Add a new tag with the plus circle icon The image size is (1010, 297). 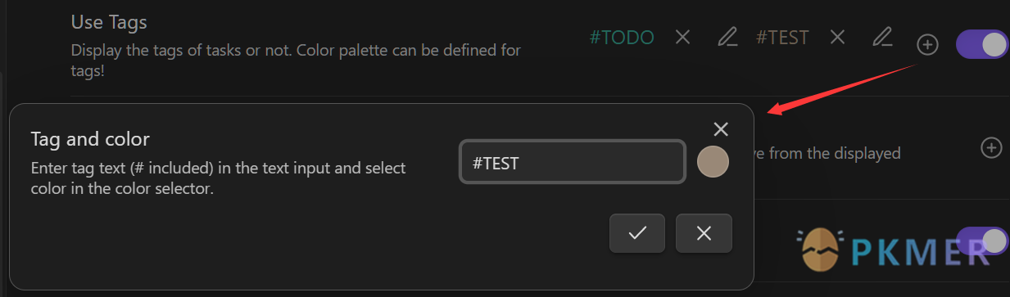pyautogui.click(x=927, y=45)
